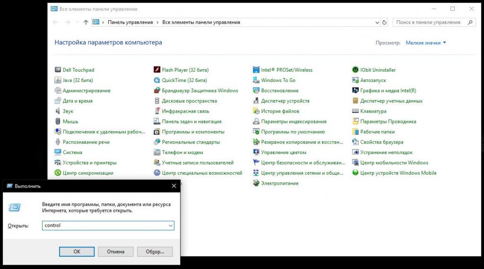Open the Устранение неполадок link
Screen dimensions: 484x269
pyautogui.click(x=386, y=152)
